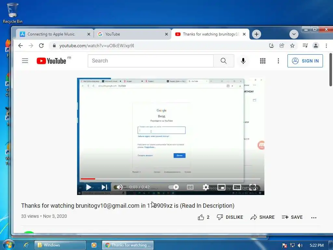Open Chrome three-dot menu
This screenshot has width=333, height=250.
click(x=326, y=46)
